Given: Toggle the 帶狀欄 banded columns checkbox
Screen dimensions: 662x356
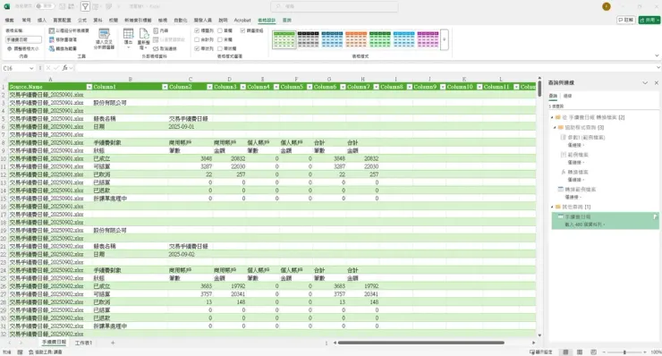Looking at the screenshot, I should (x=220, y=48).
